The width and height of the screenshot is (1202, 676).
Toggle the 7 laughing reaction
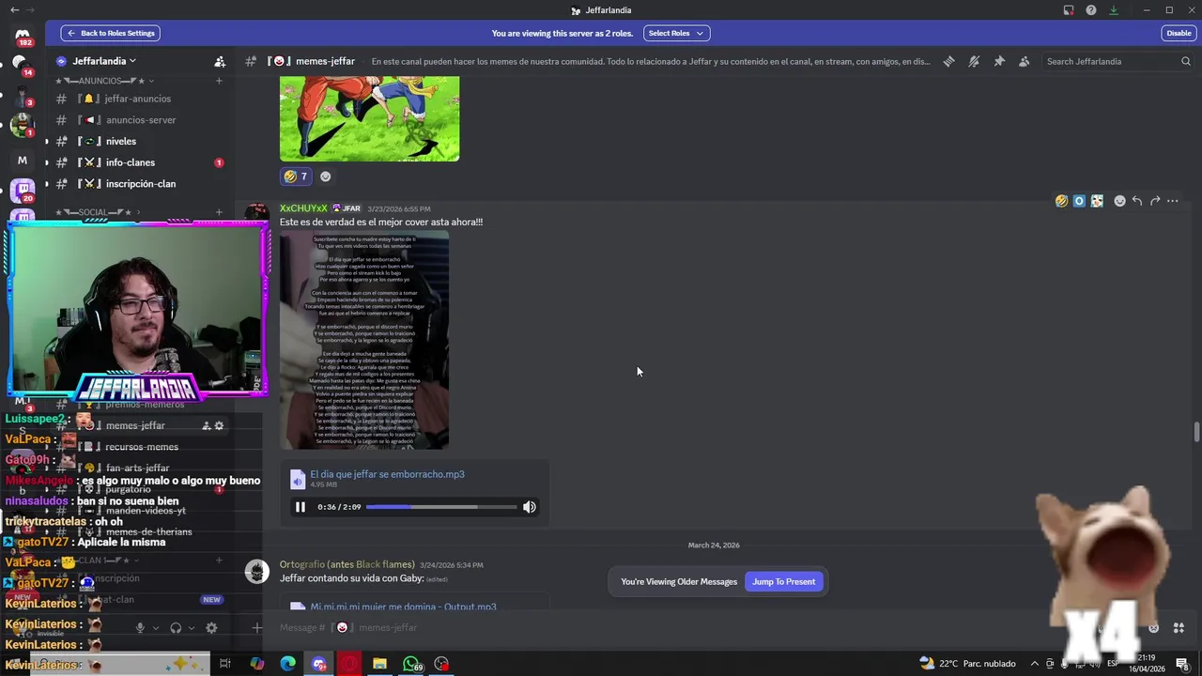click(x=296, y=177)
